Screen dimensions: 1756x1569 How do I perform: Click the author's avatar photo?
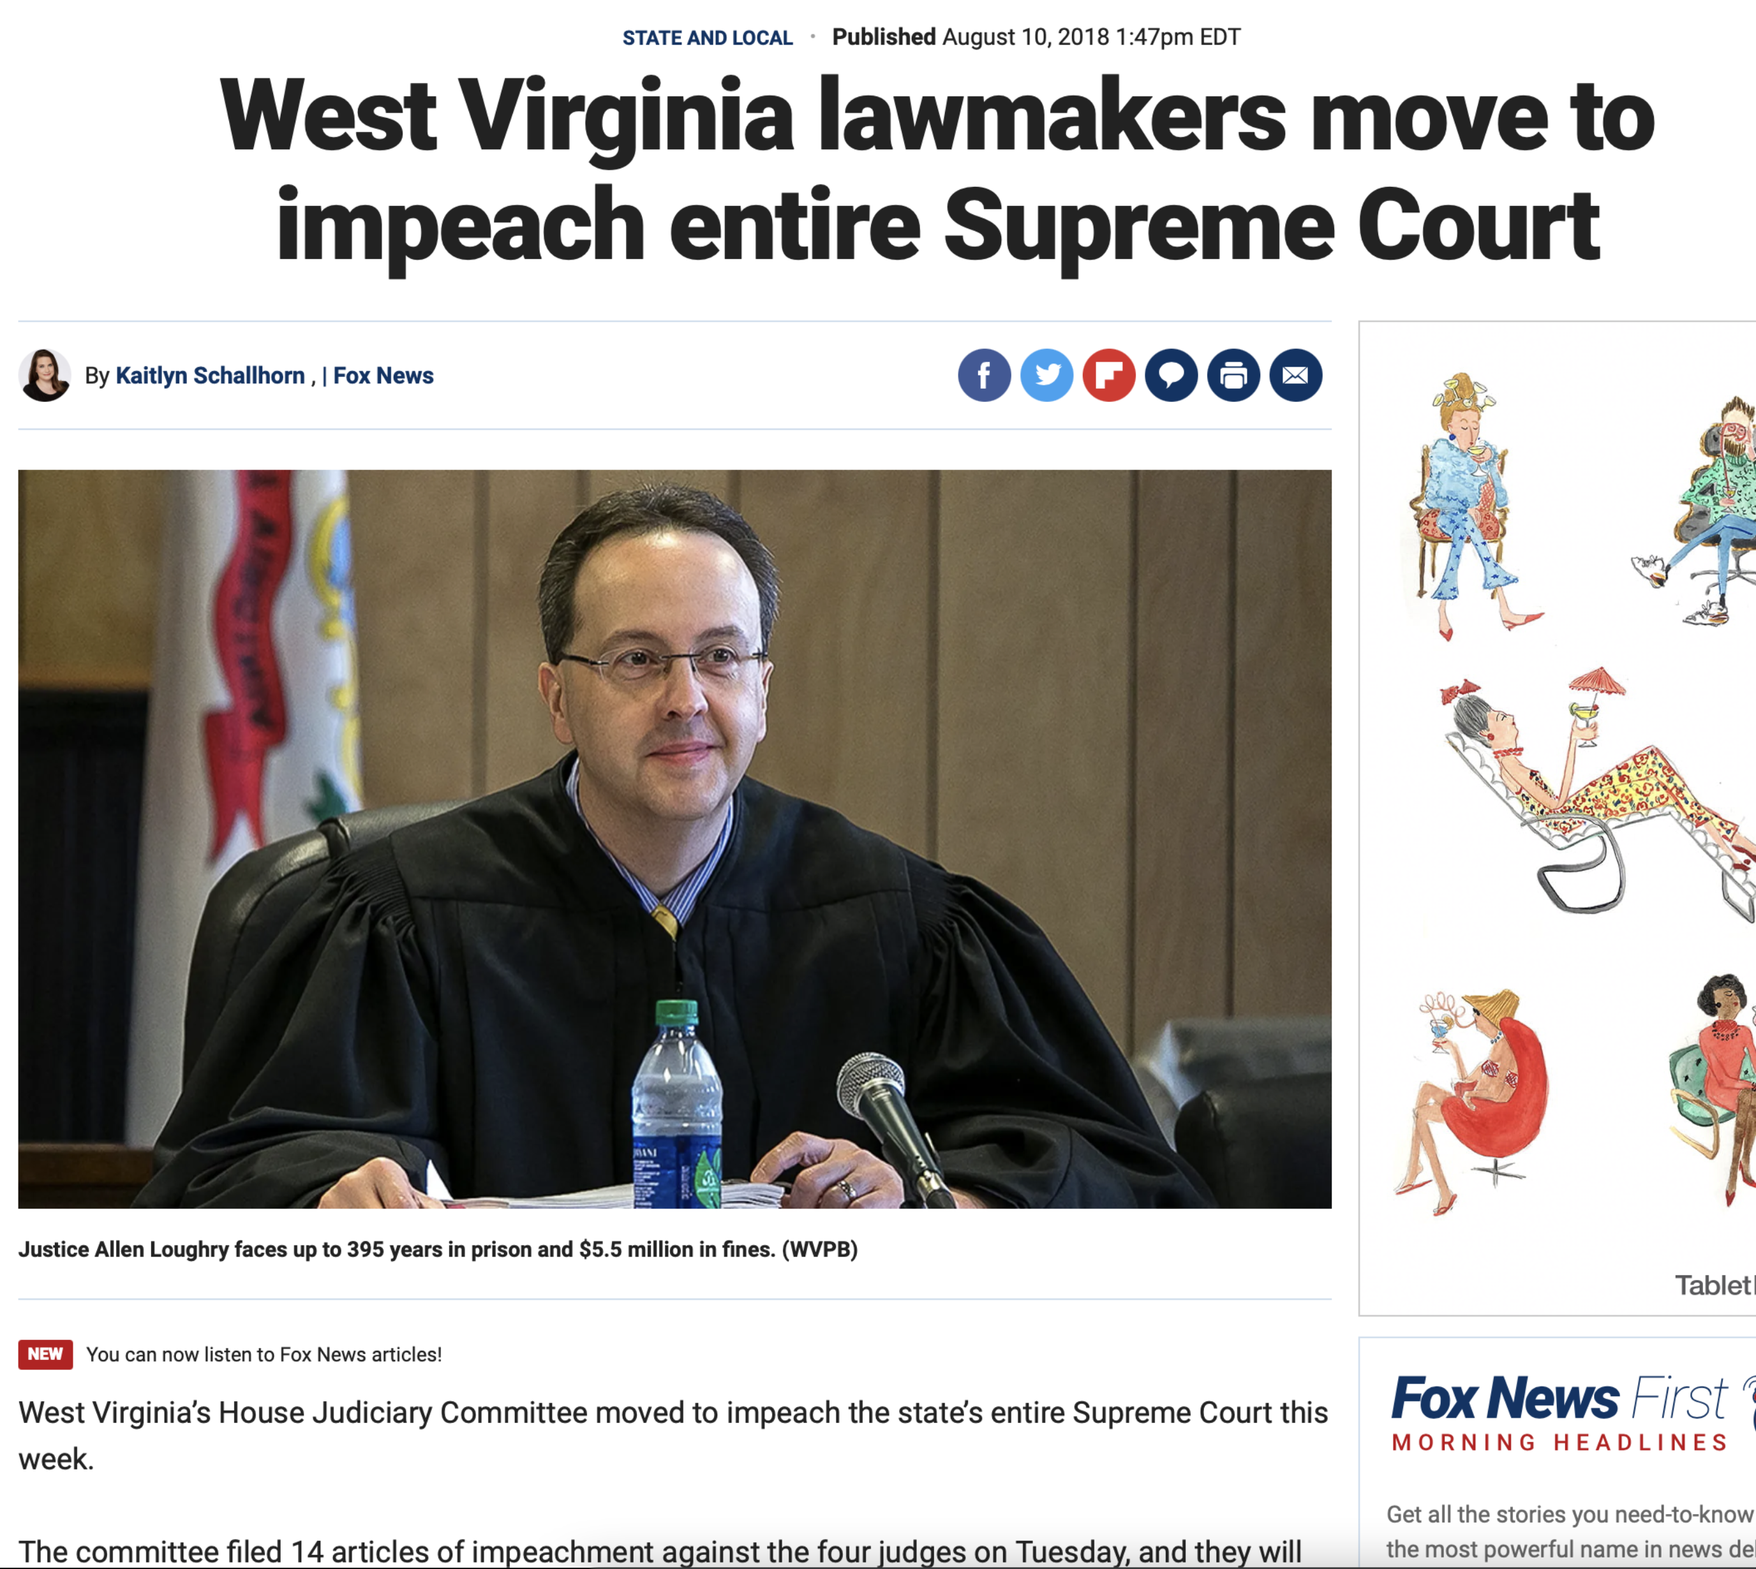[45, 375]
